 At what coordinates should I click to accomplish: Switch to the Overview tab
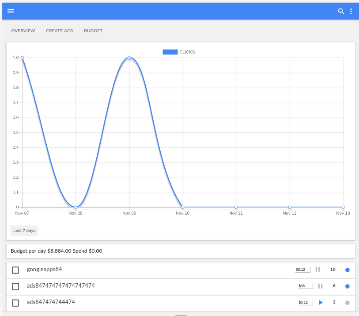[23, 31]
